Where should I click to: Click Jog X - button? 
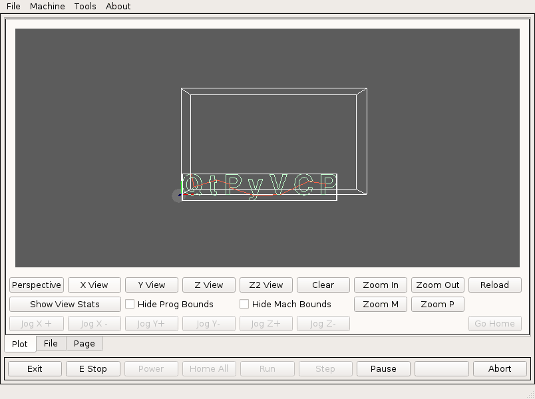[94, 324]
